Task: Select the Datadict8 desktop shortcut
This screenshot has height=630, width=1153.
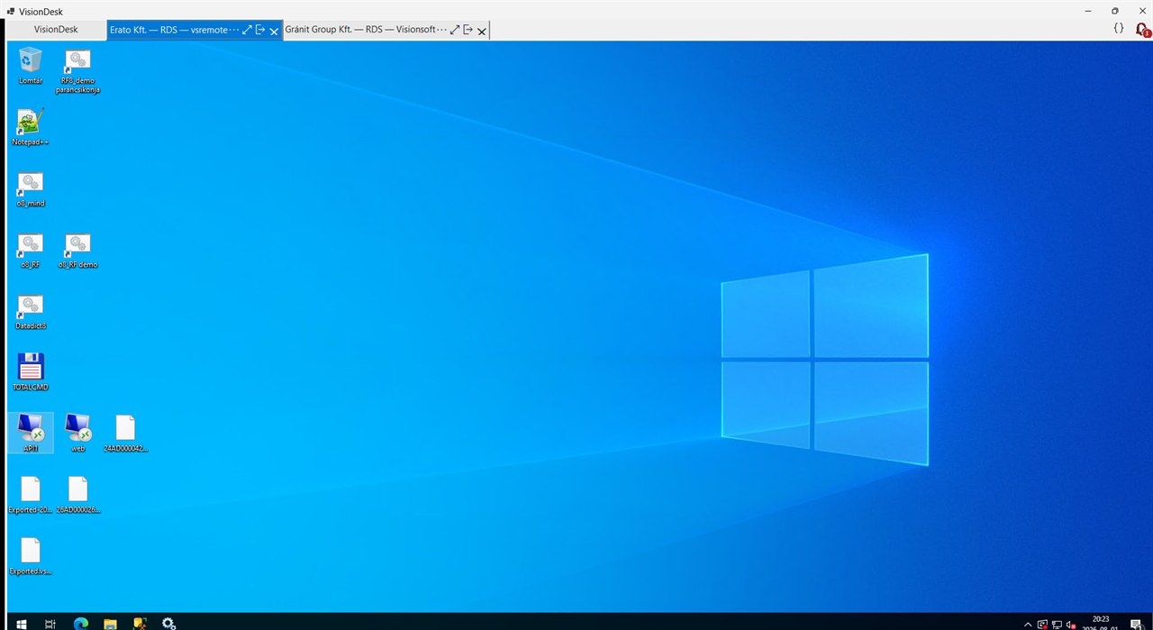Action: (31, 311)
